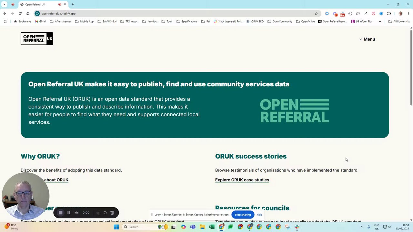Image resolution: width=413 pixels, height=232 pixels.
Task: Click the ENG UK language indicator
Action: pyautogui.click(x=377, y=227)
